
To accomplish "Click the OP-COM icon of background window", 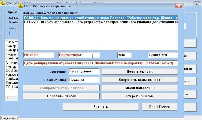I will pyautogui.click(x=3, y=3).
